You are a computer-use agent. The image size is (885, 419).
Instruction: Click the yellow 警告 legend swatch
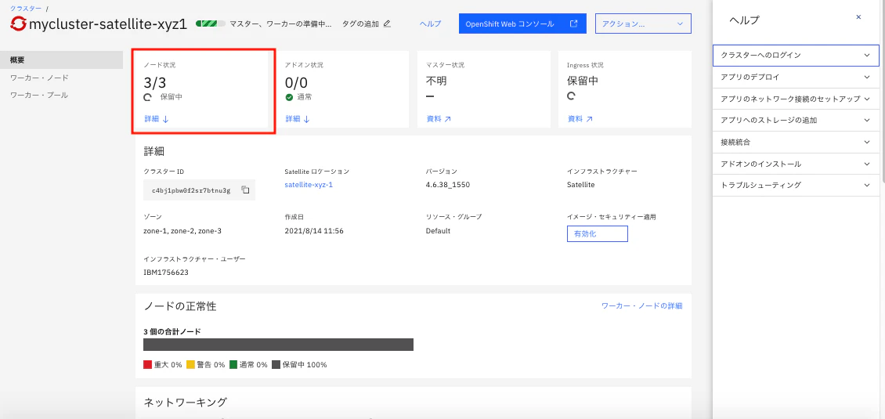[191, 365]
